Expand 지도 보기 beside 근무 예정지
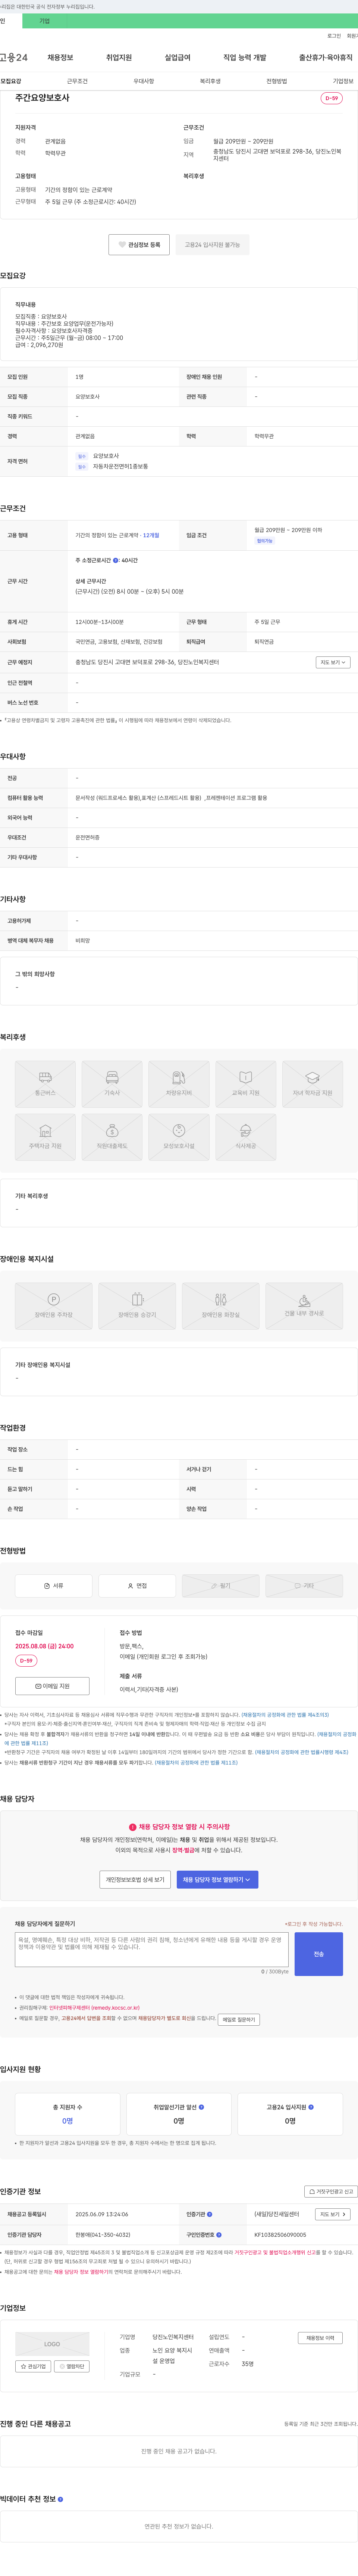358x2576 pixels. click(333, 662)
